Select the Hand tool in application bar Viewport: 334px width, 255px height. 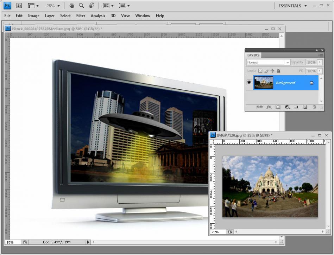(x=72, y=6)
